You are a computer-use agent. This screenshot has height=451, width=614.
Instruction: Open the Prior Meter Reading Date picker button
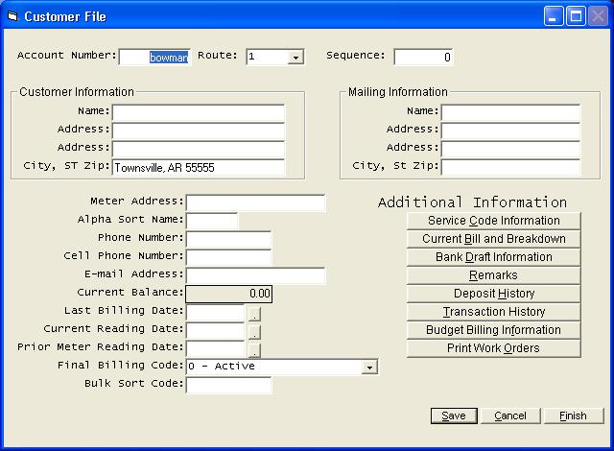pos(254,349)
